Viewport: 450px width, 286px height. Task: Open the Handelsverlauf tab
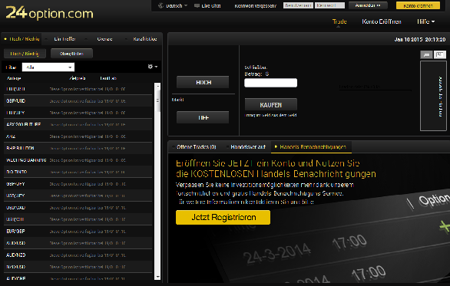coord(248,147)
